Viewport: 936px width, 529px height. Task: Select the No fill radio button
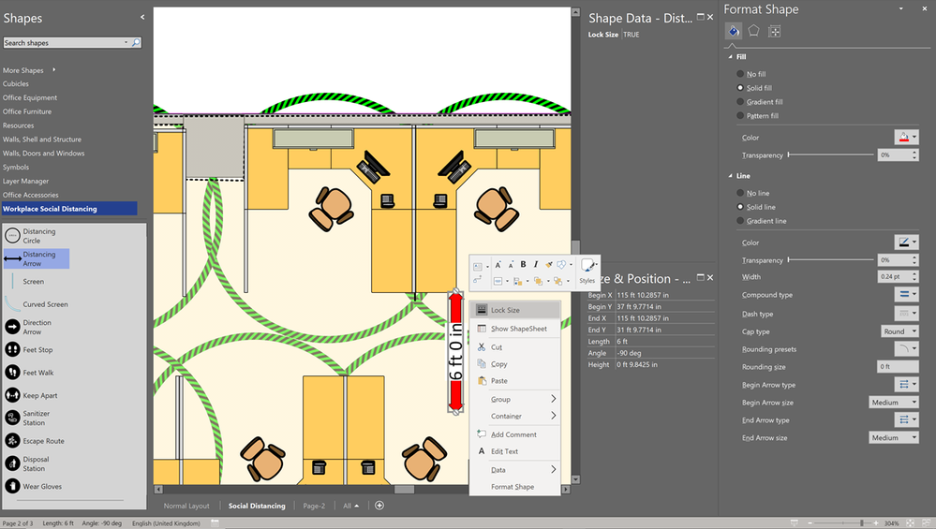pos(740,74)
